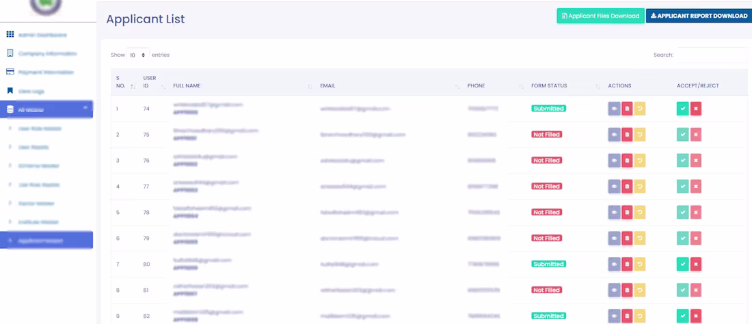
Task: Click yellow undo icon for user ID 81
Action: 640,290
